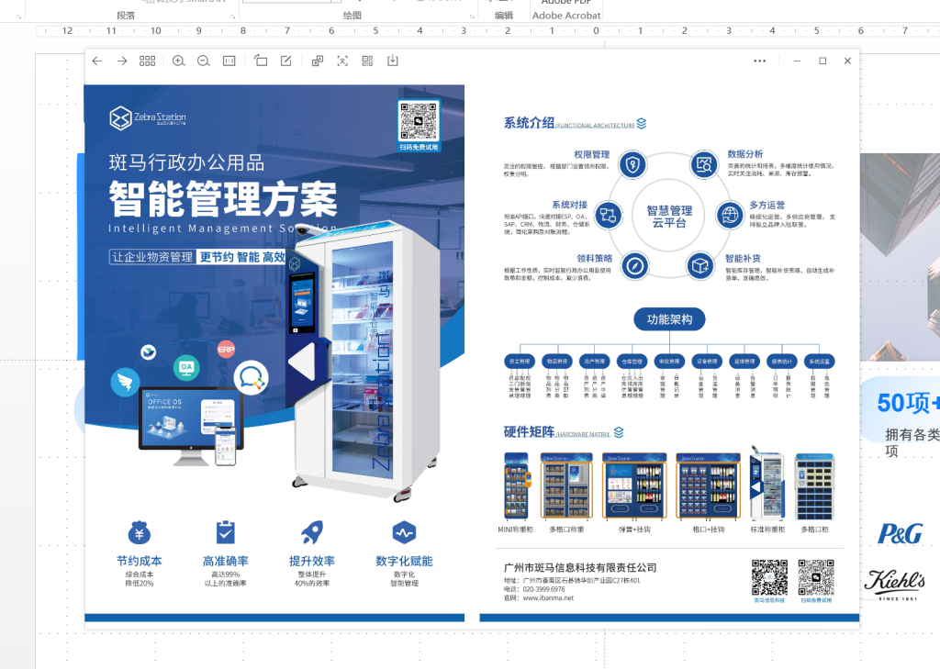
Task: Open the three-dot more options menu
Action: 759,61
